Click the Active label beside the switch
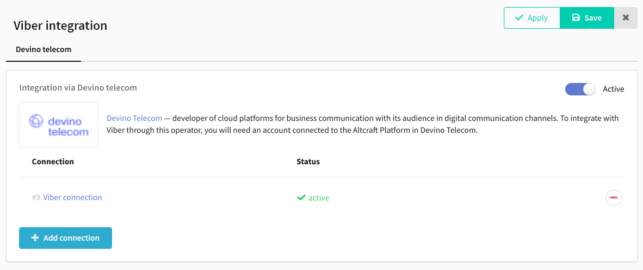The height and width of the screenshot is (270, 643). (x=614, y=89)
